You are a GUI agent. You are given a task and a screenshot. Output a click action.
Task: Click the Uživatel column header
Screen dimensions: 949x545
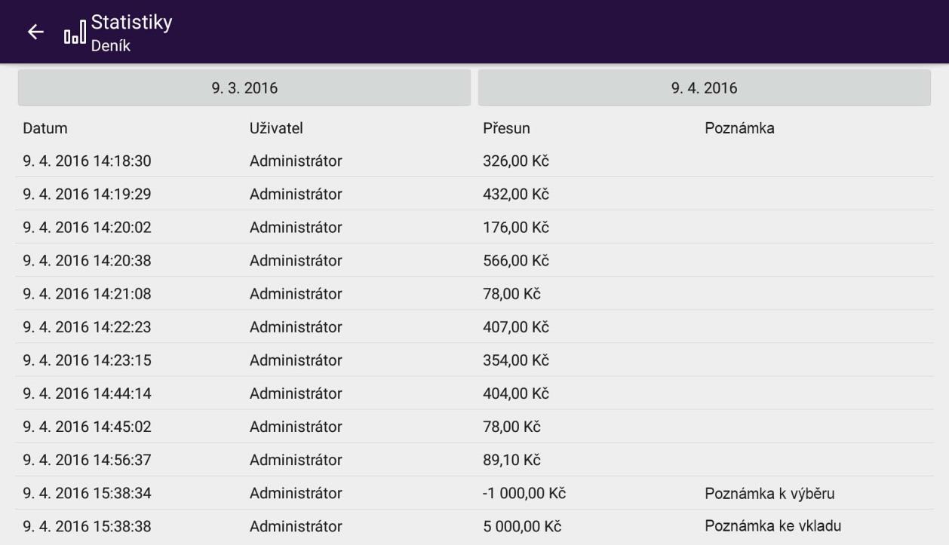276,129
